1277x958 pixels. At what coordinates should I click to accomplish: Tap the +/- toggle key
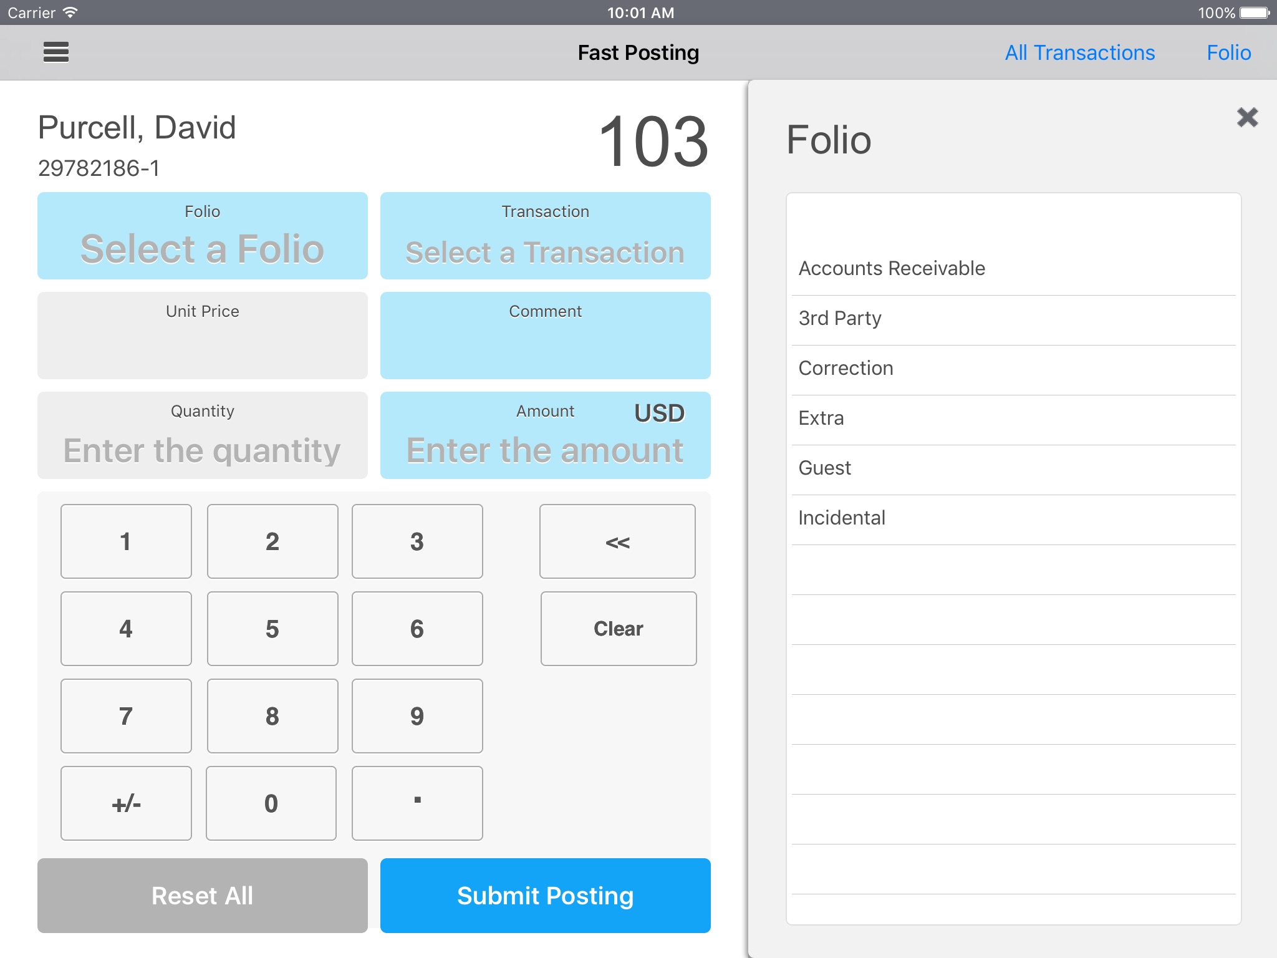point(127,801)
